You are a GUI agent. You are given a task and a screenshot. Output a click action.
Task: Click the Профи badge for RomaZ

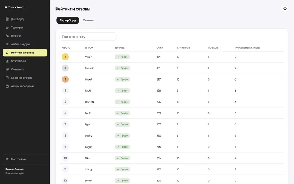(122, 68)
